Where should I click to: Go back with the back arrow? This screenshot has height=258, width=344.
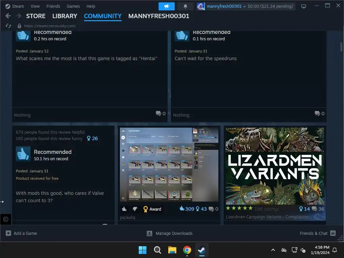click(x=8, y=16)
